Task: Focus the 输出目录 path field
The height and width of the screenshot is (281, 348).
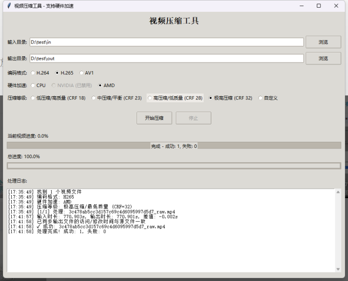Action: [x=167, y=58]
